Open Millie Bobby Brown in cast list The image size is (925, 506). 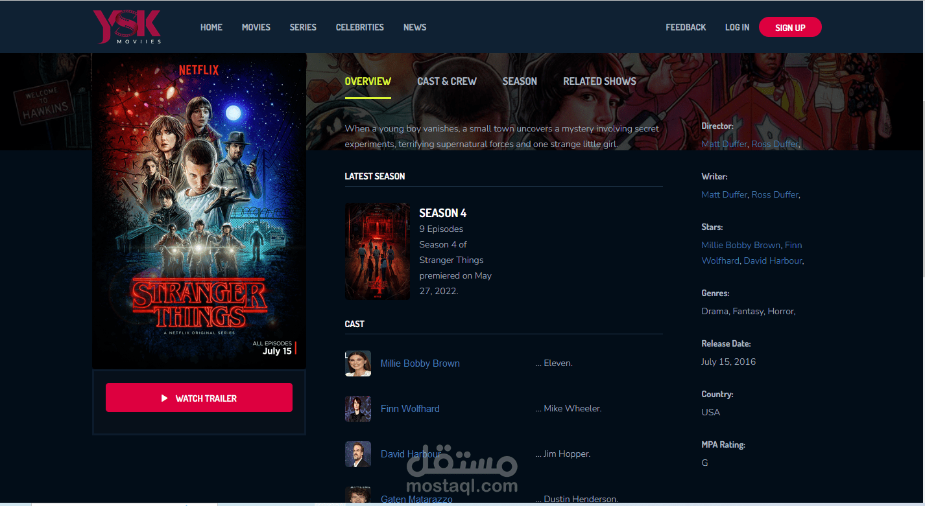click(x=420, y=363)
